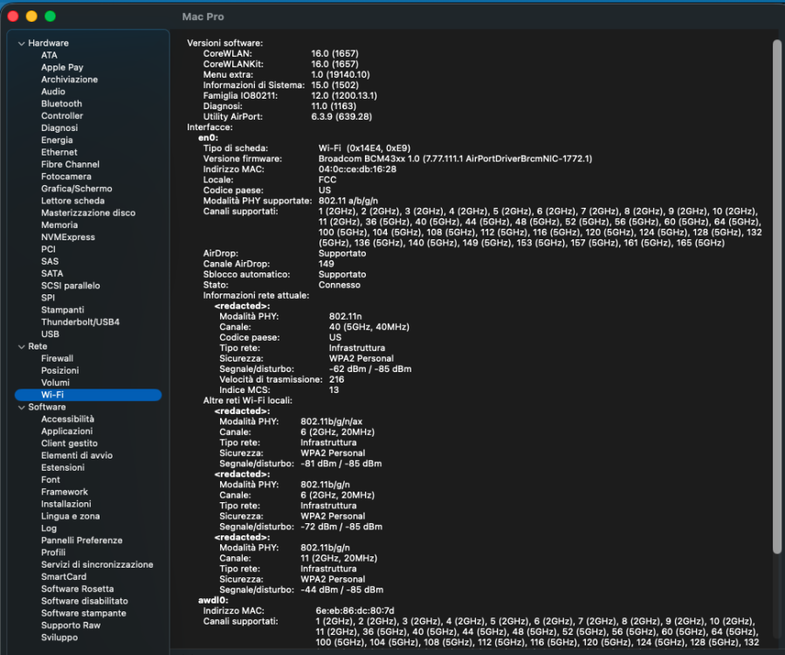Image resolution: width=785 pixels, height=655 pixels.
Task: Open Accessibilità under Software
Action: pyautogui.click(x=67, y=419)
